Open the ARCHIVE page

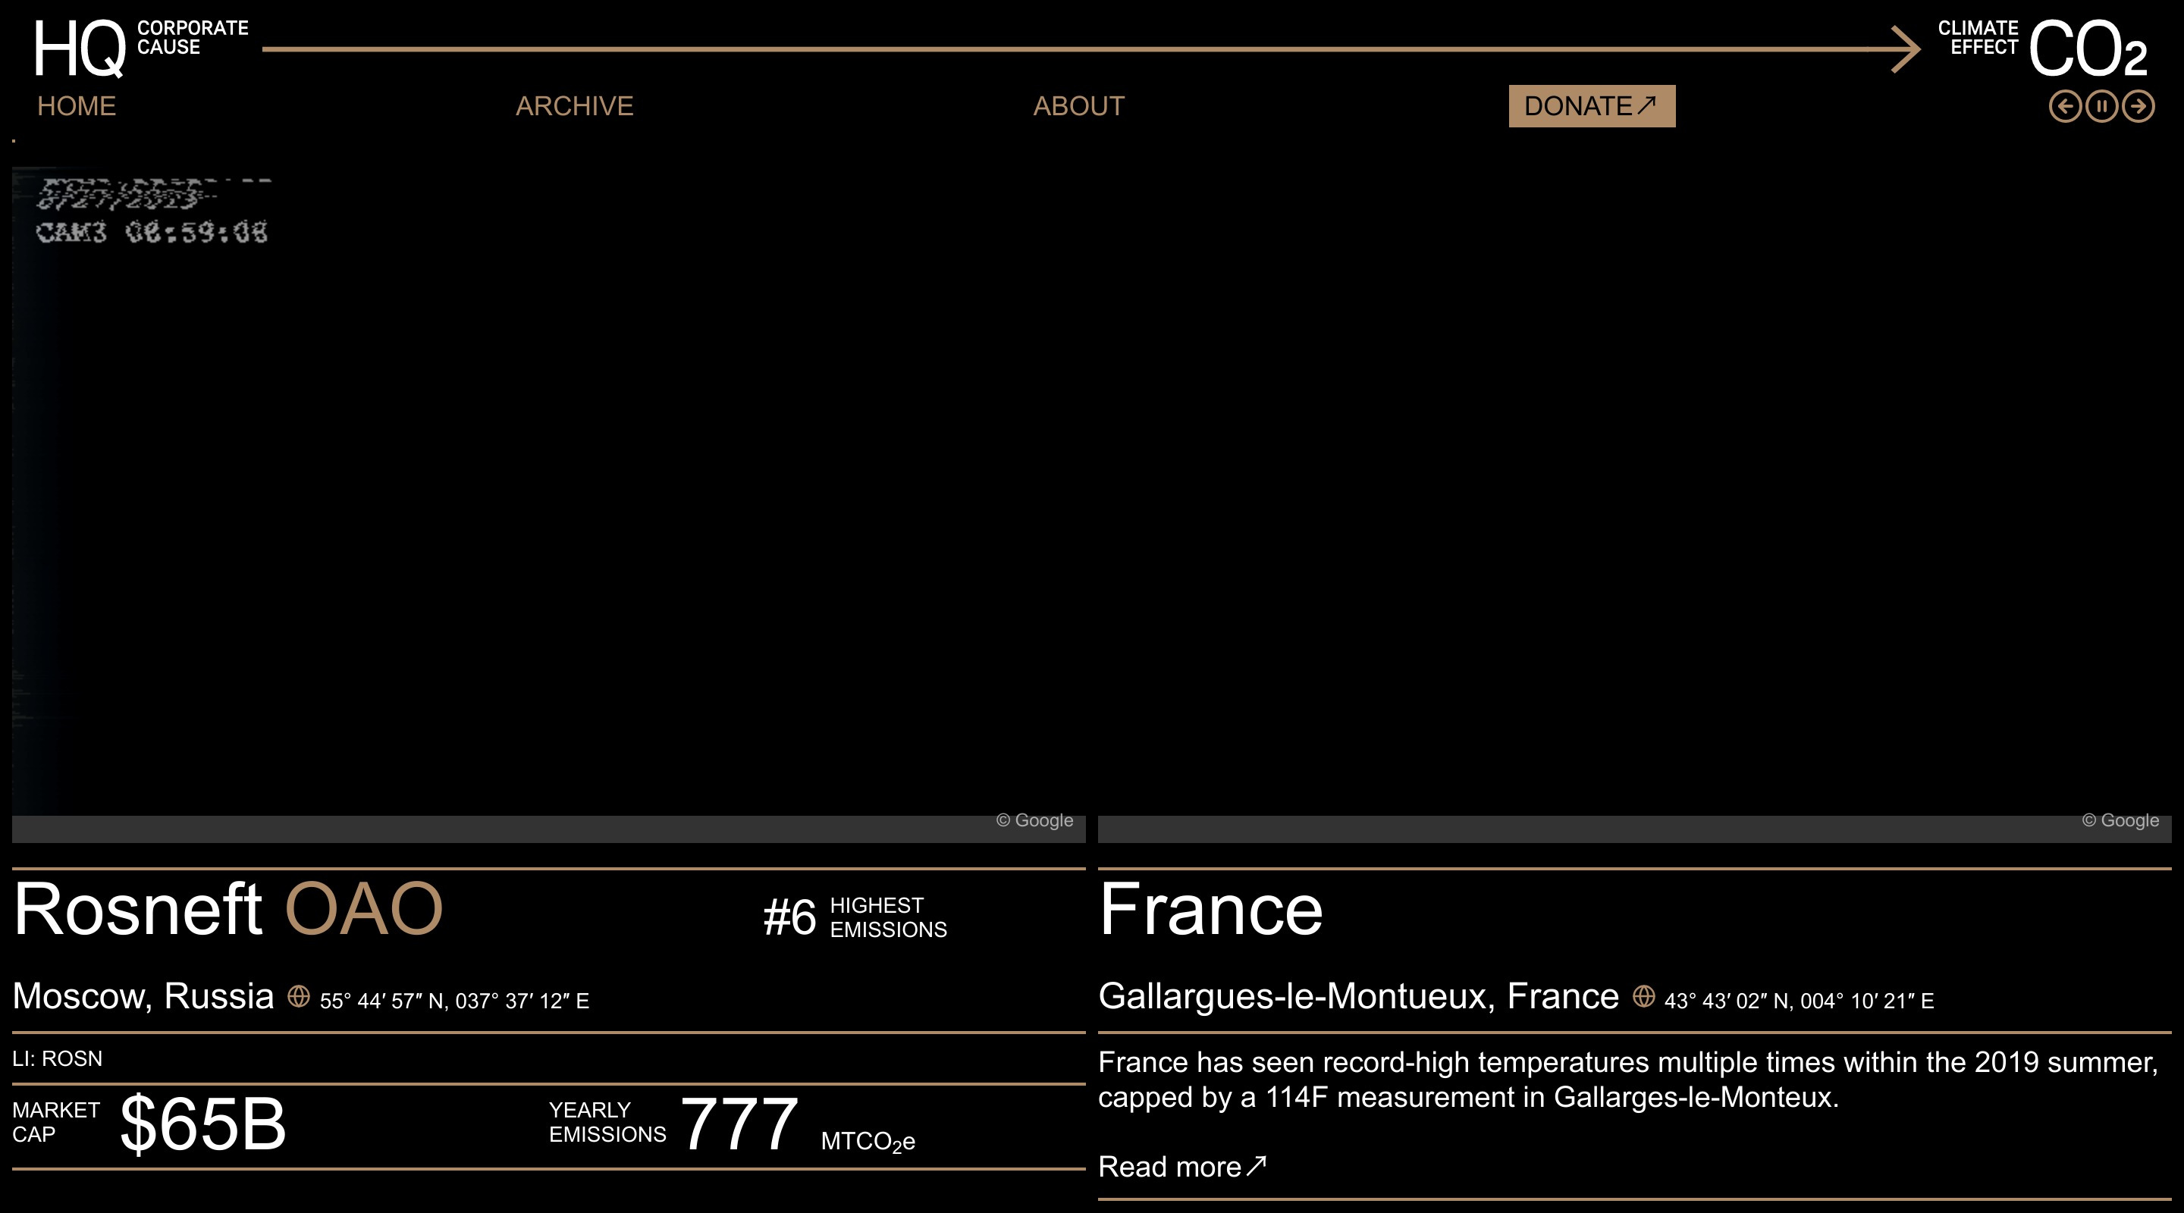pyautogui.click(x=574, y=106)
